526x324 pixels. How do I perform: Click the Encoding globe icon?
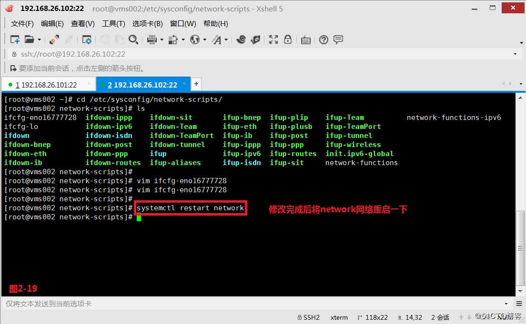coord(194,39)
